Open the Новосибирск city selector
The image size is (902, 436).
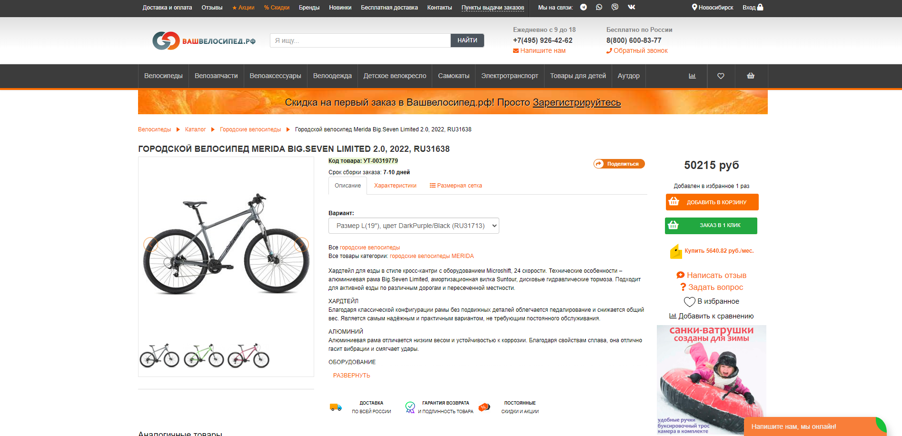[712, 7]
